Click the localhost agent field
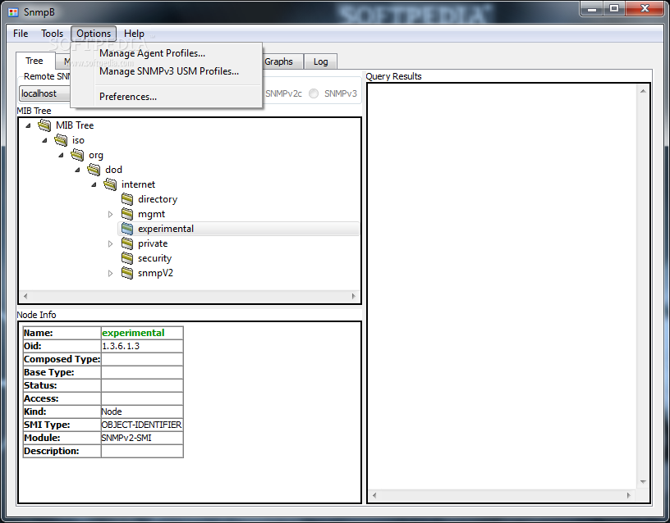The height and width of the screenshot is (523, 670). [x=45, y=93]
